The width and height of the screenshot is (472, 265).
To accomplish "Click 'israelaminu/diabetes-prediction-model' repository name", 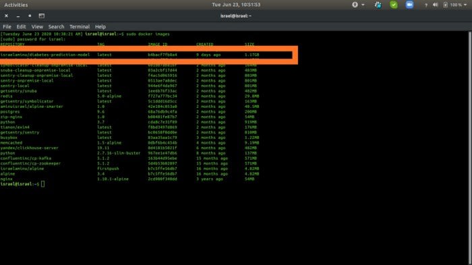I will click(x=45, y=55).
